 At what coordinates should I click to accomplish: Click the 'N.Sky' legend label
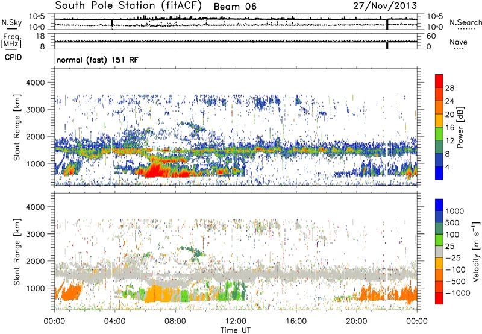click(11, 22)
